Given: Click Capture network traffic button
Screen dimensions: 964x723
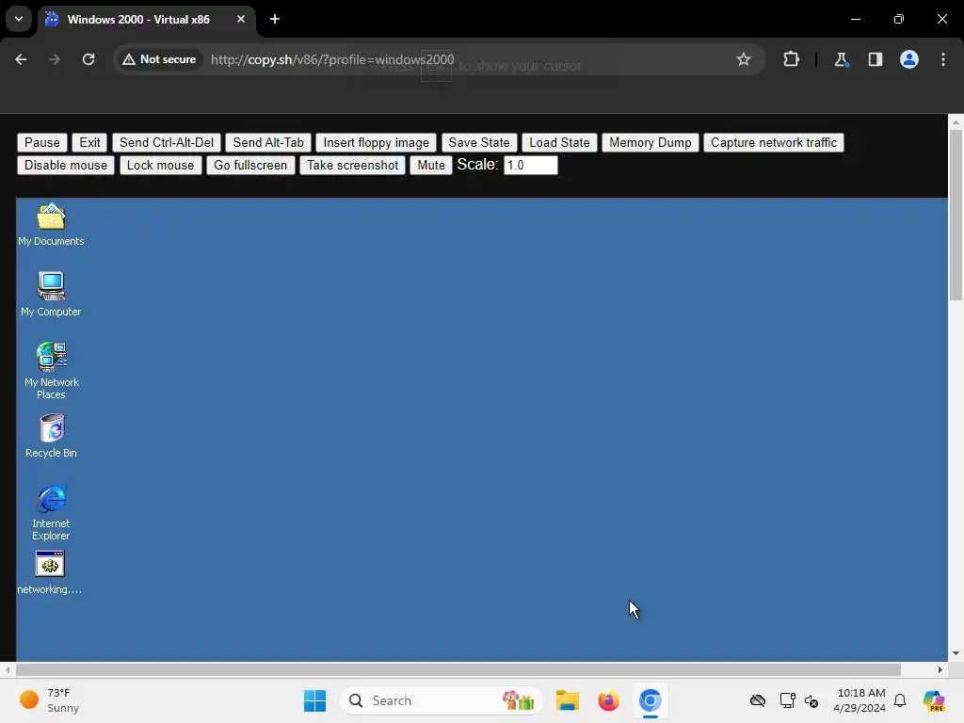Looking at the screenshot, I should tap(774, 143).
